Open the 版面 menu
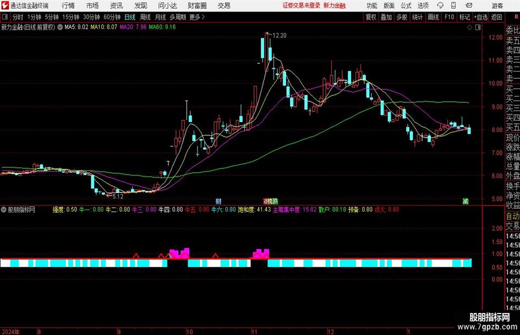The height and width of the screenshot is (335, 520). 389,6
